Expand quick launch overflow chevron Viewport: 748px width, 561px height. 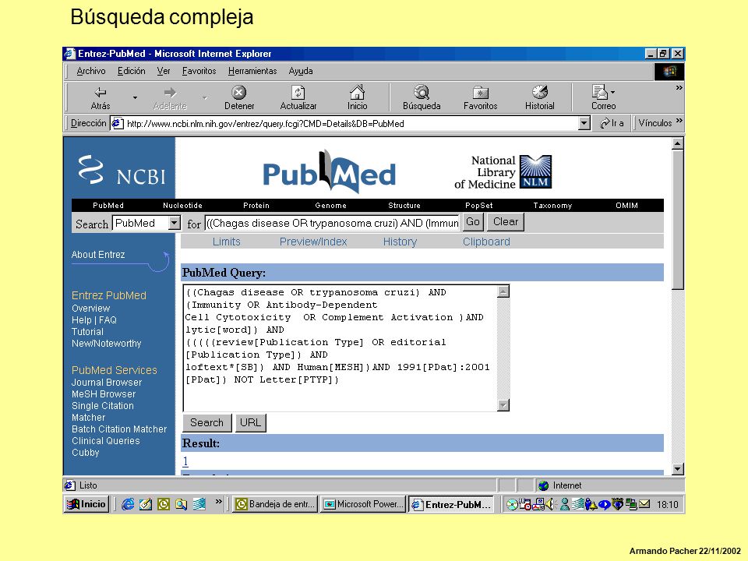click(218, 501)
